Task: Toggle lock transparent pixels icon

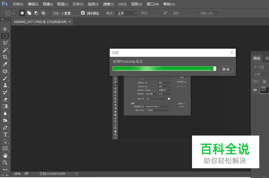Action: 264,82
